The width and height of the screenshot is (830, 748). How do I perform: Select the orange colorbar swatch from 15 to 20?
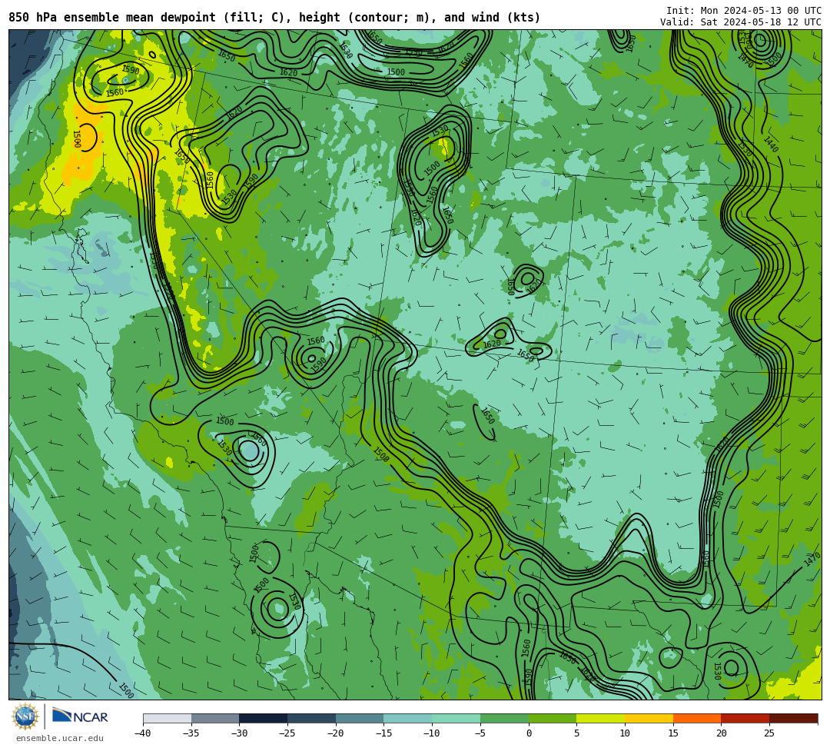(x=697, y=718)
